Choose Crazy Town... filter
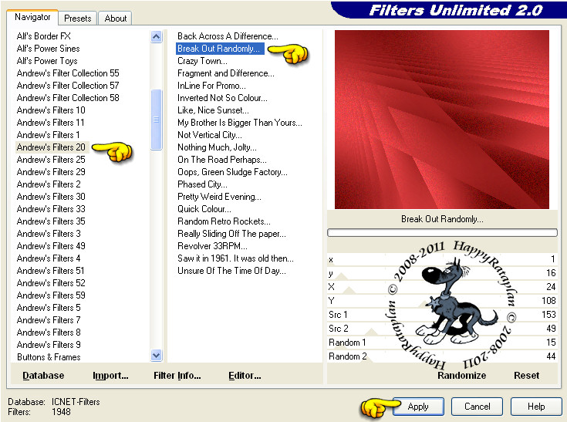 click(x=202, y=61)
